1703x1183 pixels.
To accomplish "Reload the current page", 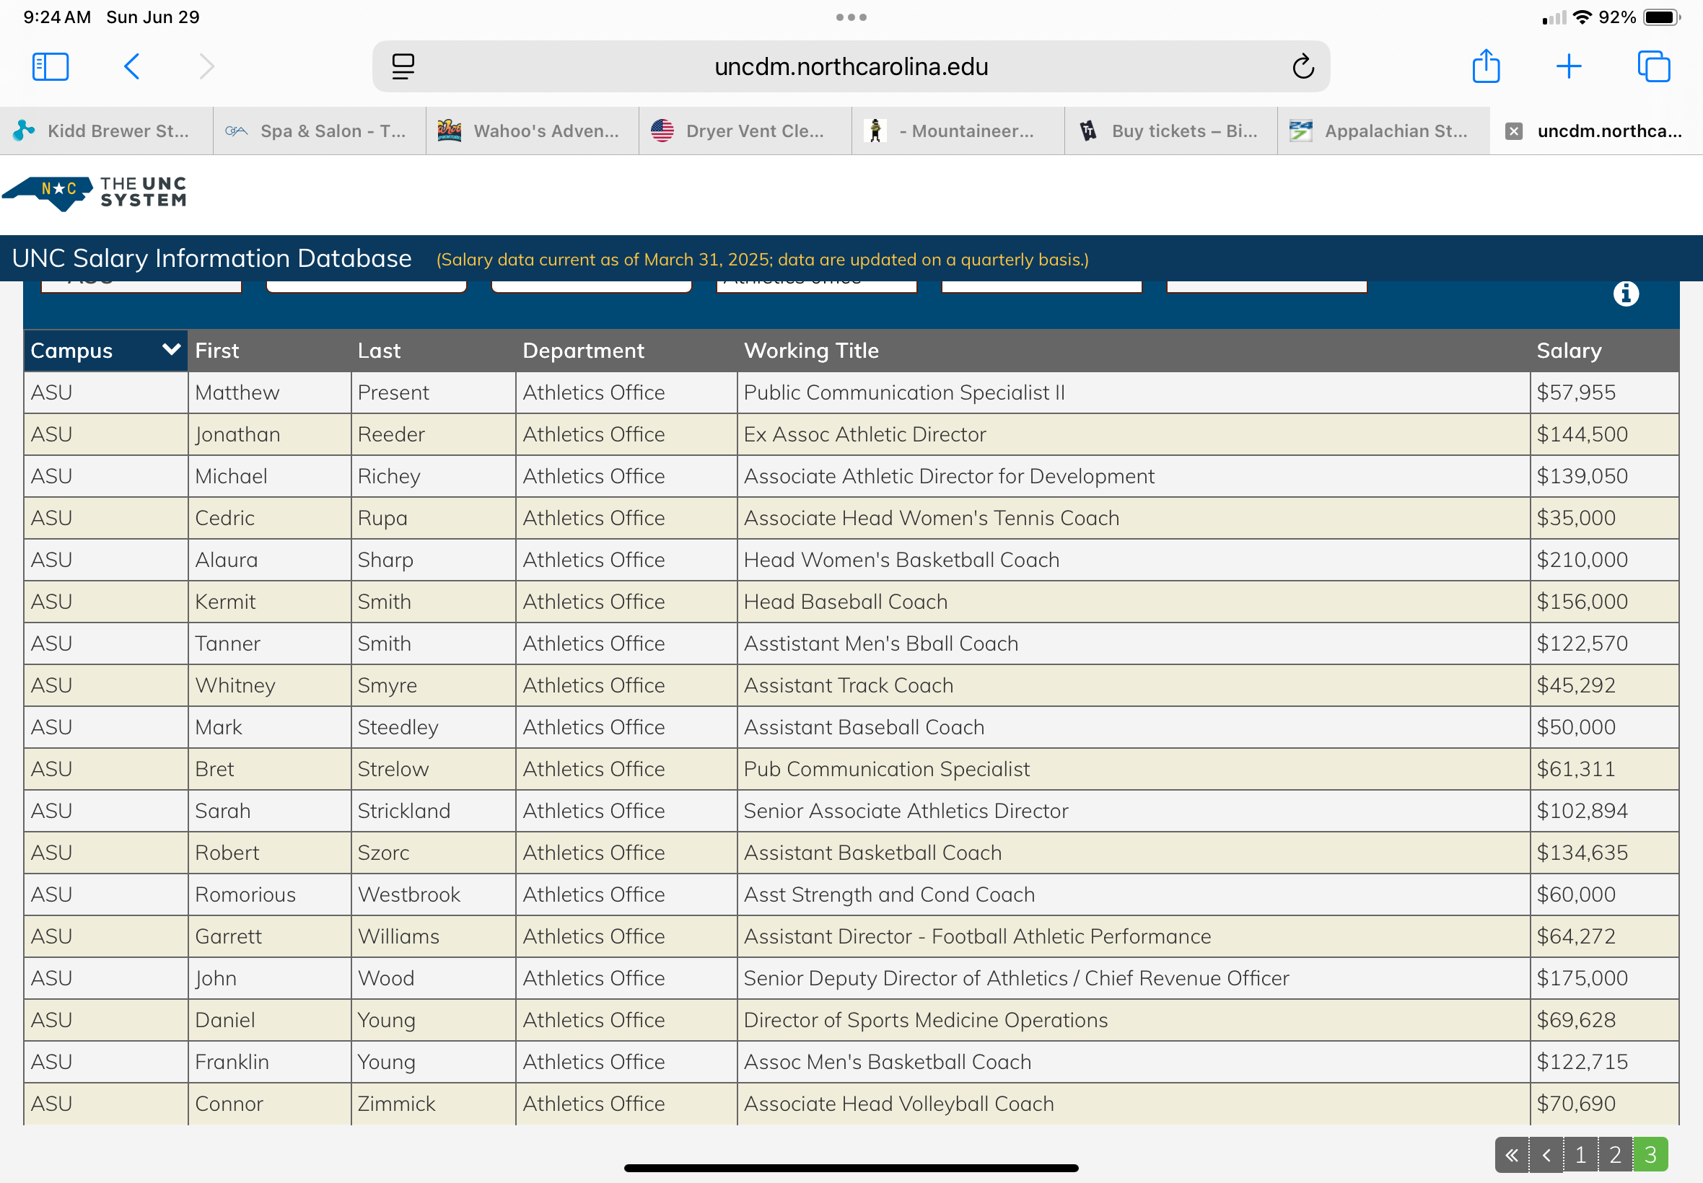I will (x=1303, y=66).
